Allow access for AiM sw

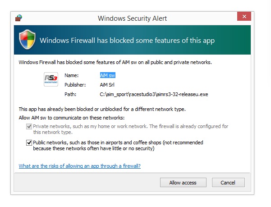183,183
